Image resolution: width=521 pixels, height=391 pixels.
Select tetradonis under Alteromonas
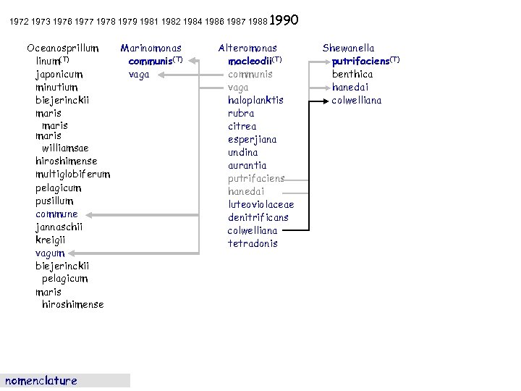pos(253,243)
